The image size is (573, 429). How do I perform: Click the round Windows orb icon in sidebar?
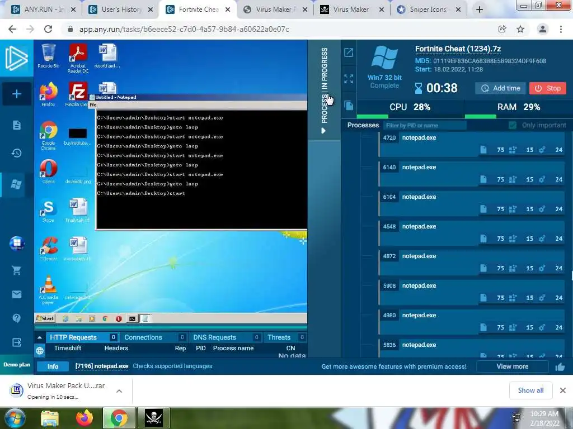(x=17, y=244)
